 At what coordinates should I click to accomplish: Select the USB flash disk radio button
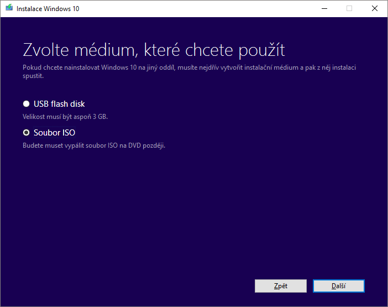[26, 104]
